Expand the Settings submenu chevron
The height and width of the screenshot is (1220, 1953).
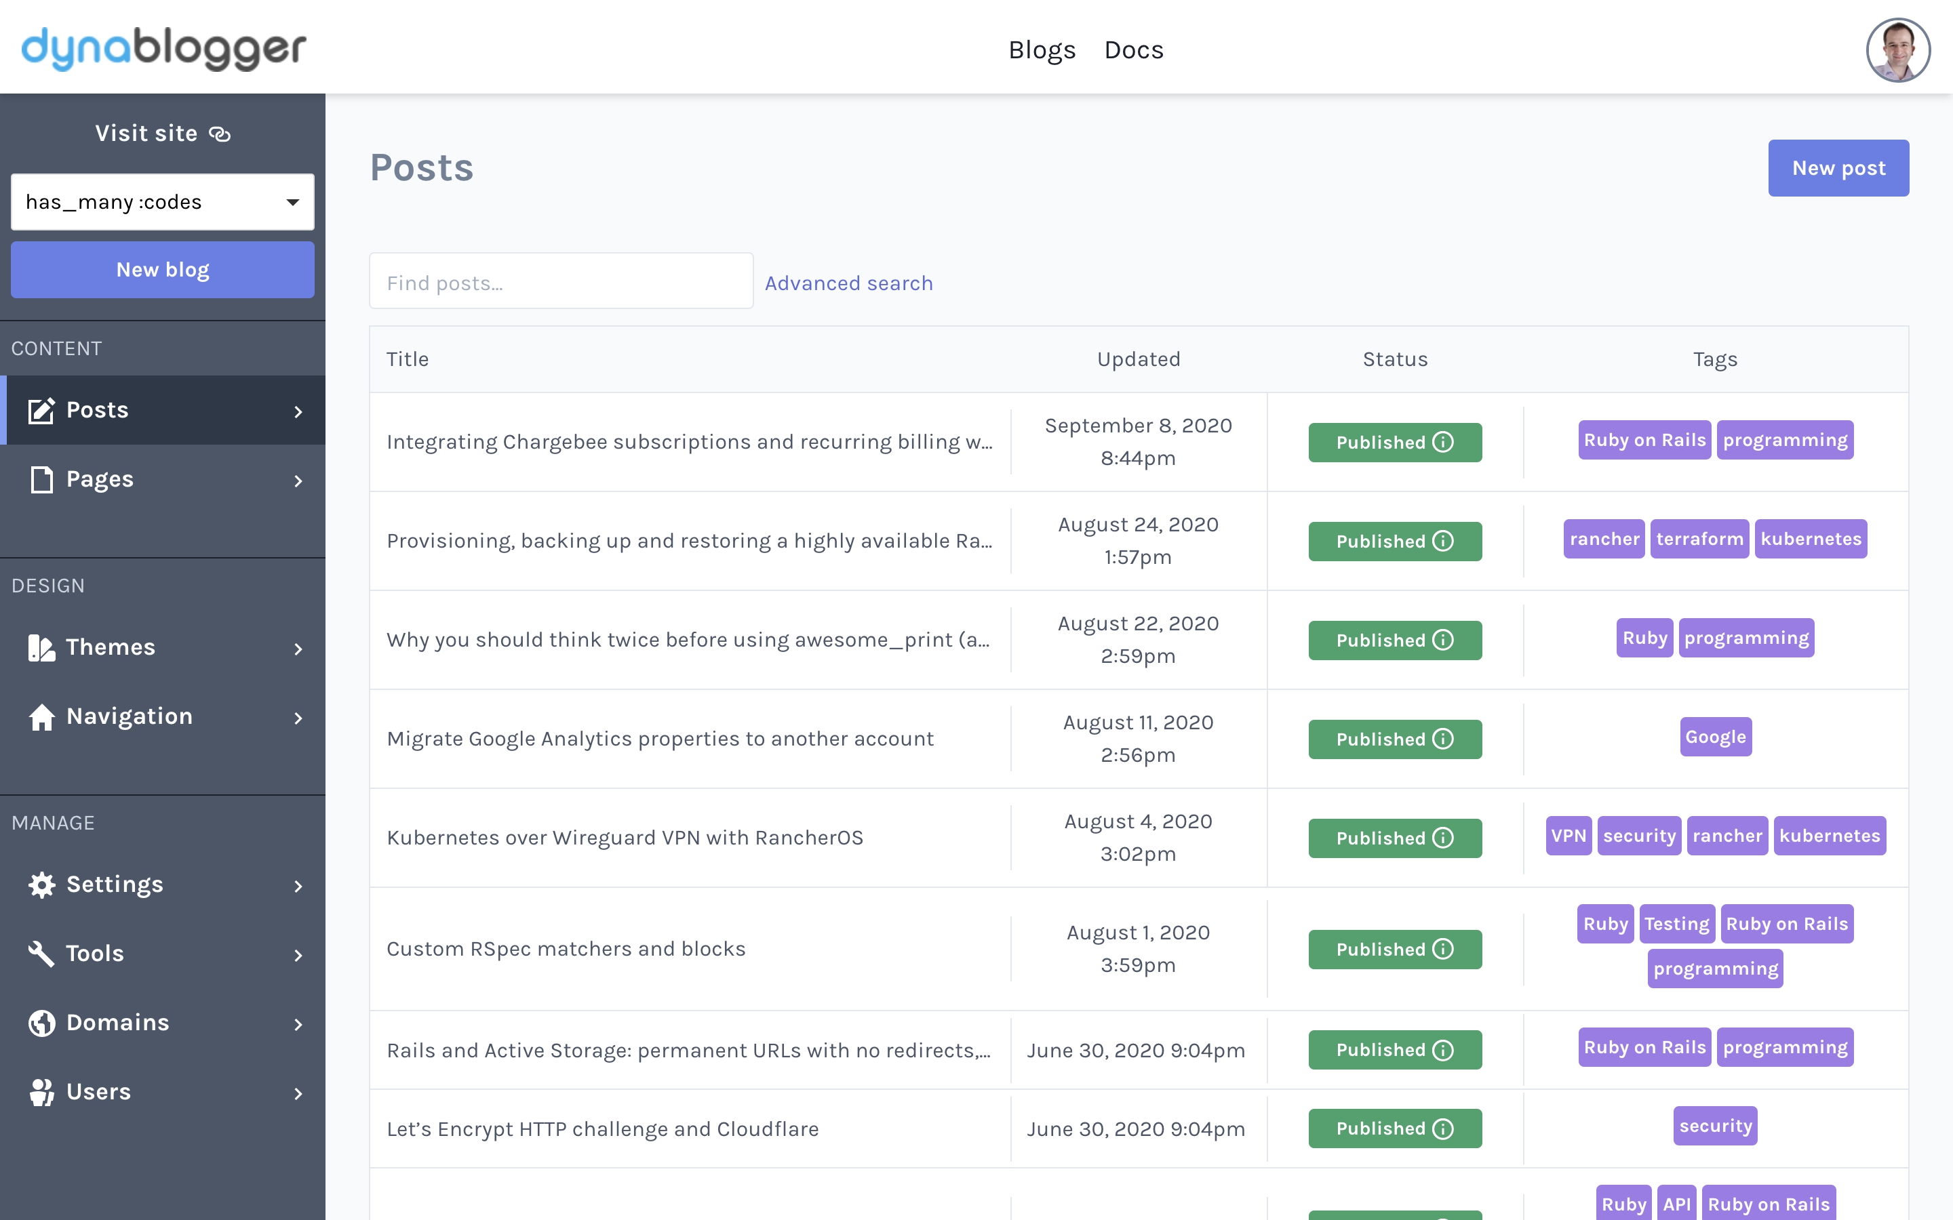pos(298,886)
